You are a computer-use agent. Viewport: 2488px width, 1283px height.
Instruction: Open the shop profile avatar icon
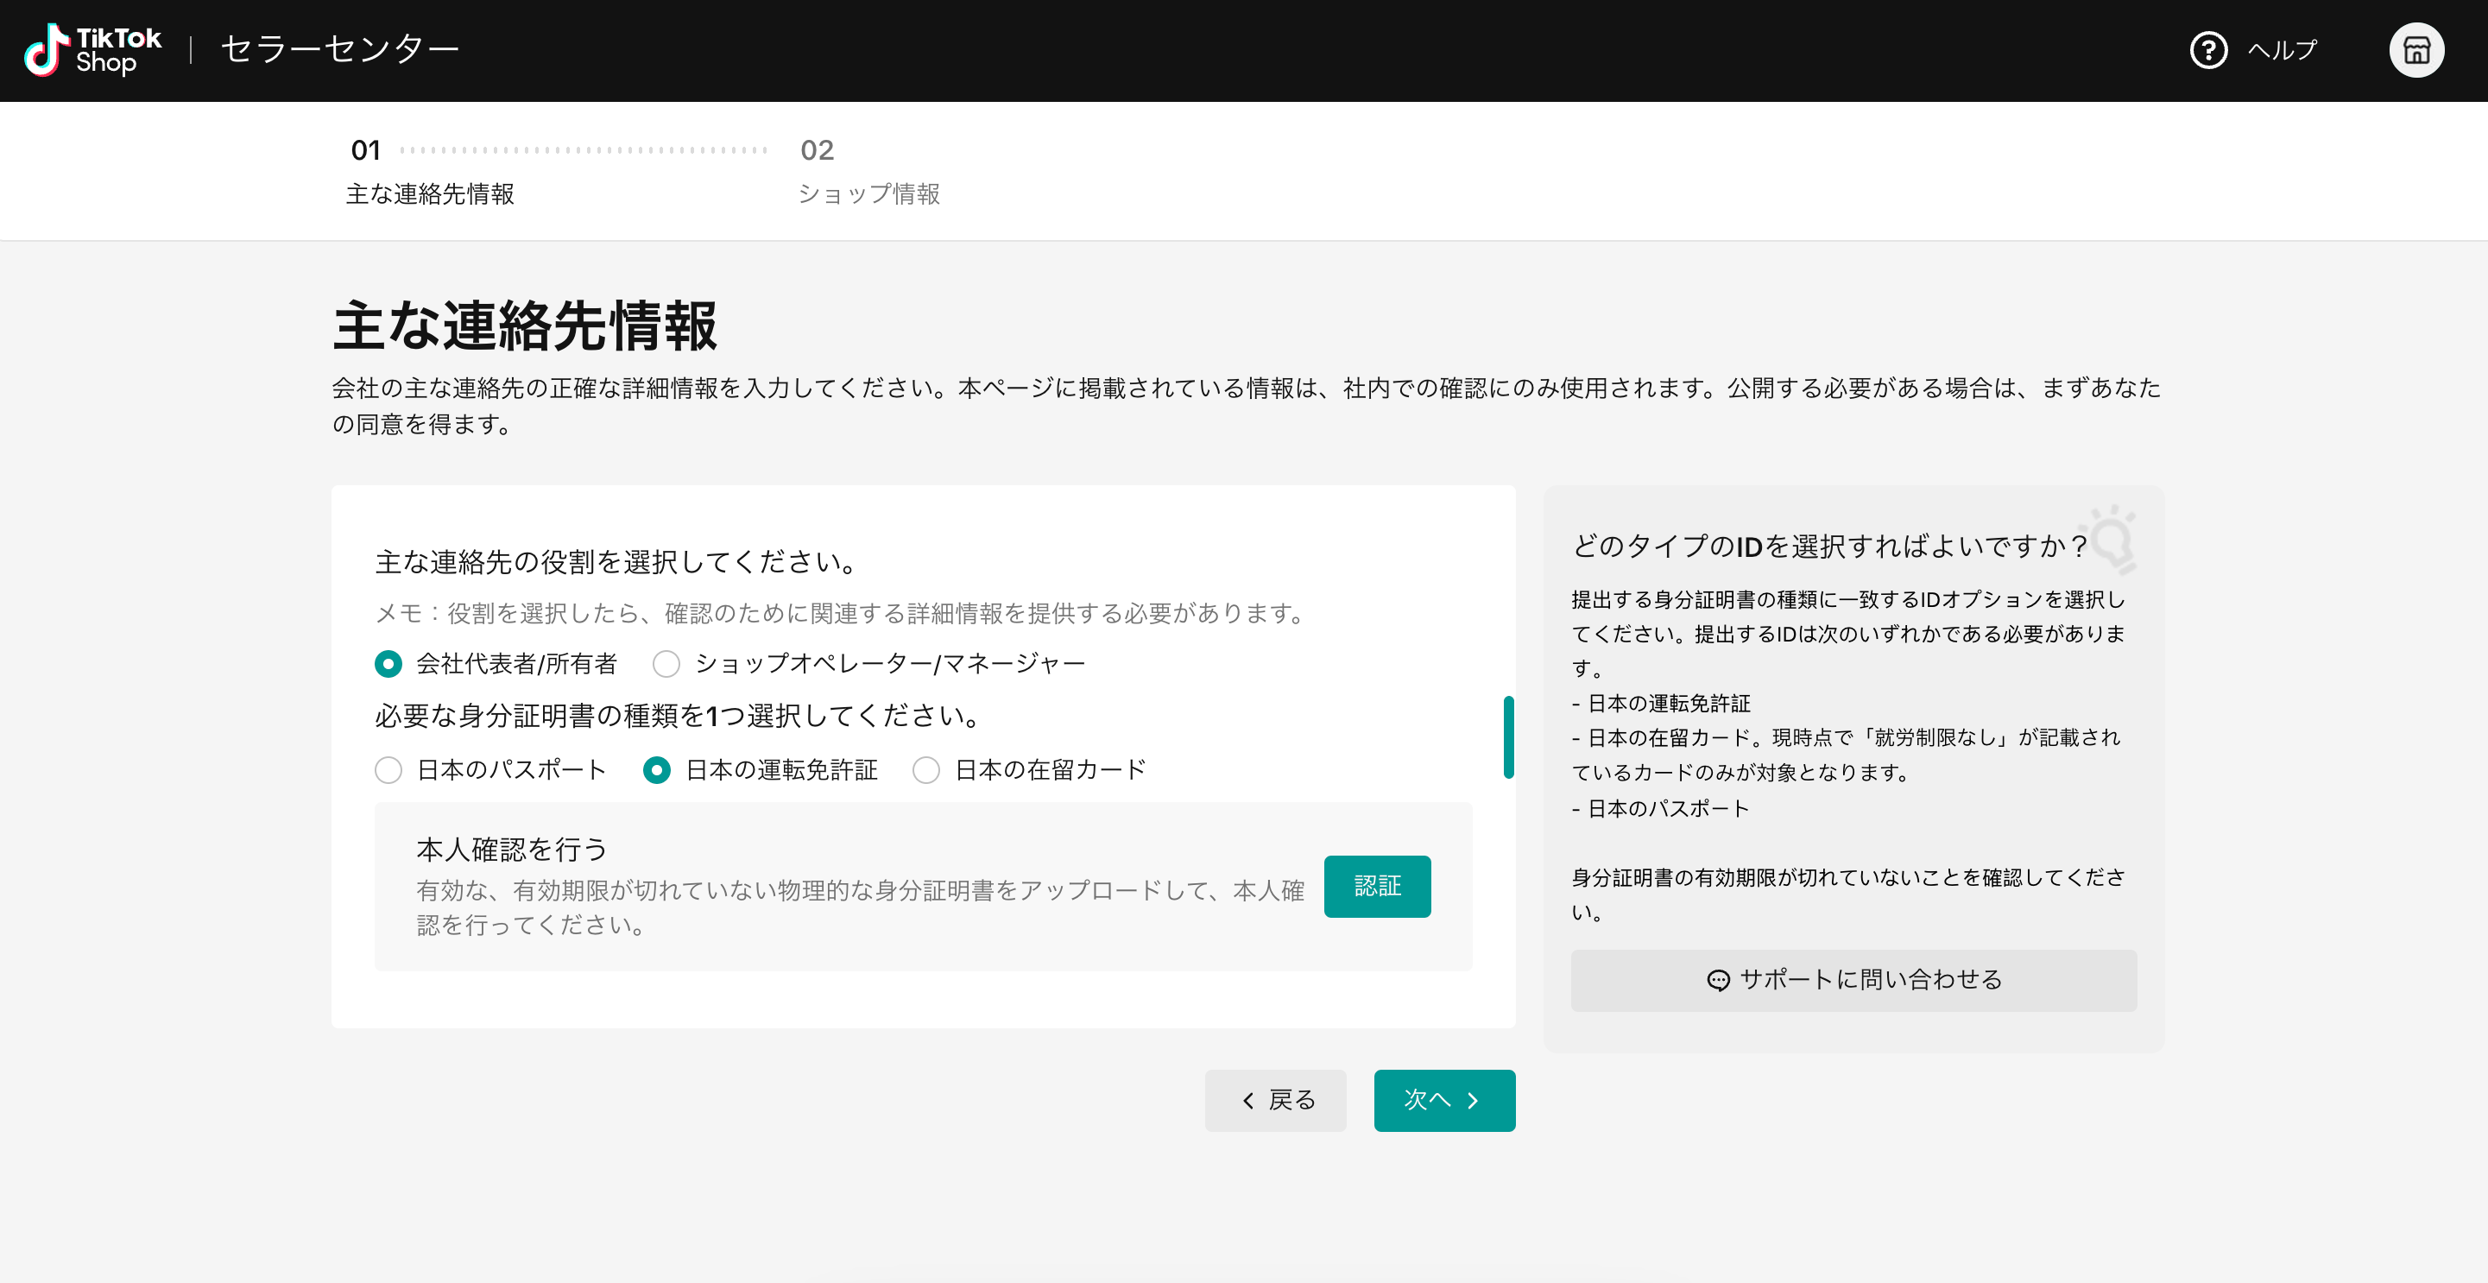tap(2416, 50)
